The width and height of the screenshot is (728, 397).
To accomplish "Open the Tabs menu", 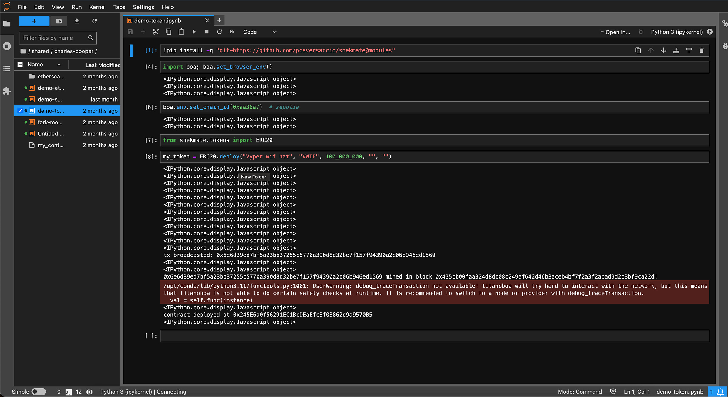I will 119,7.
